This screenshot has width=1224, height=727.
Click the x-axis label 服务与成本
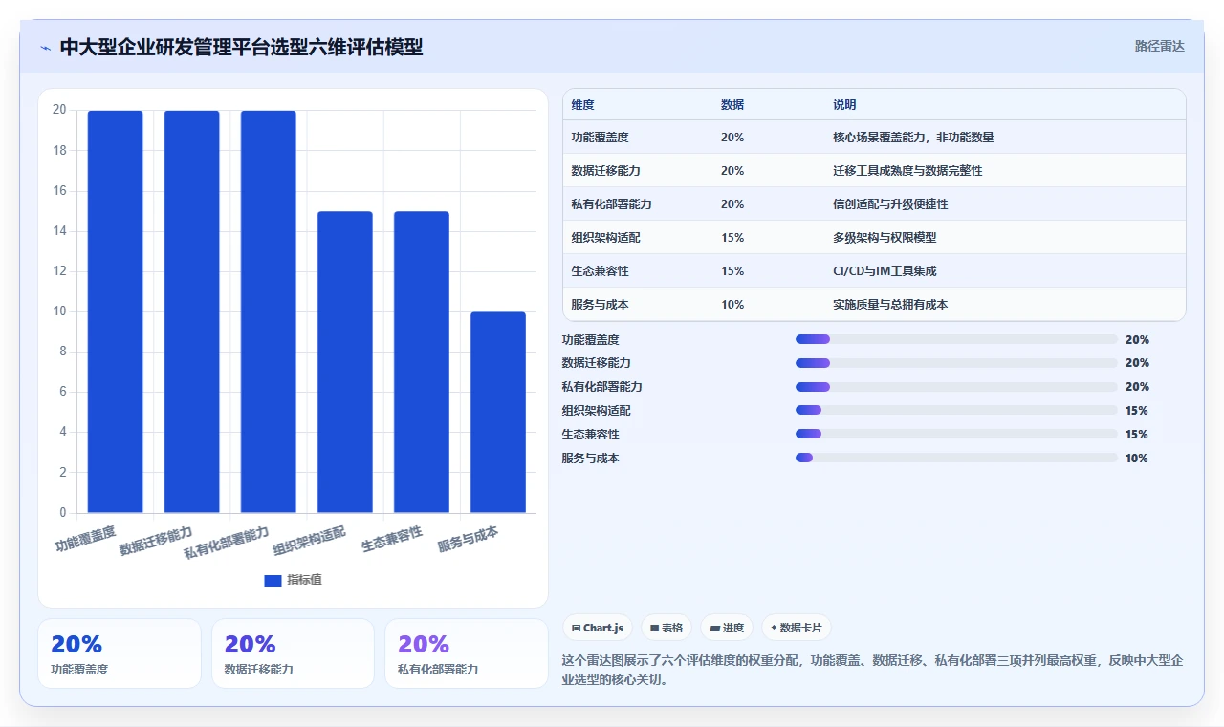point(468,539)
